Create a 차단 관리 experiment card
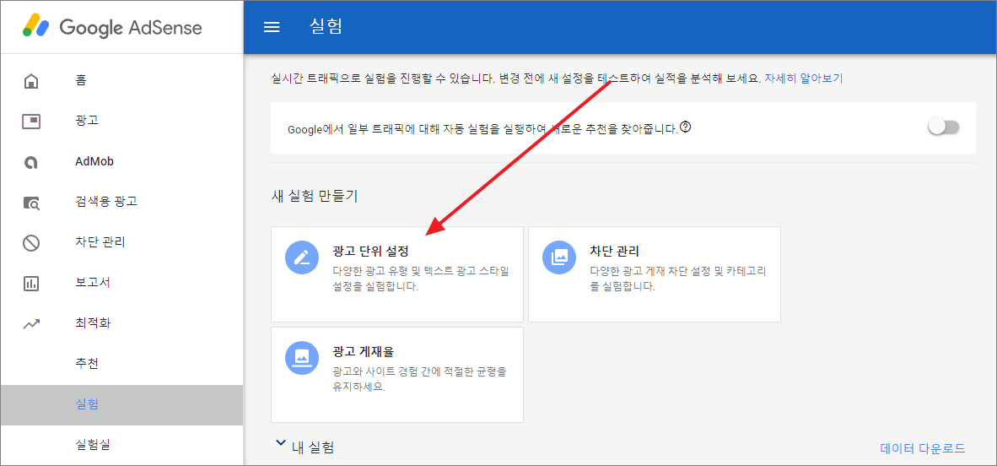997x466 pixels. click(655, 274)
